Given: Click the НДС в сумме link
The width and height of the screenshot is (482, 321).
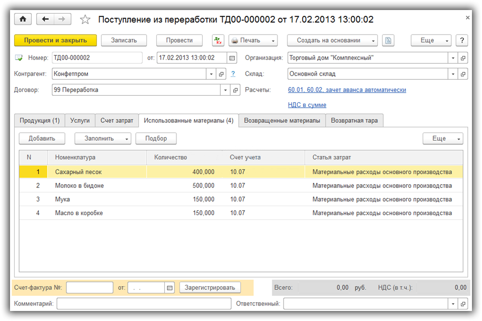Looking at the screenshot, I should point(307,105).
